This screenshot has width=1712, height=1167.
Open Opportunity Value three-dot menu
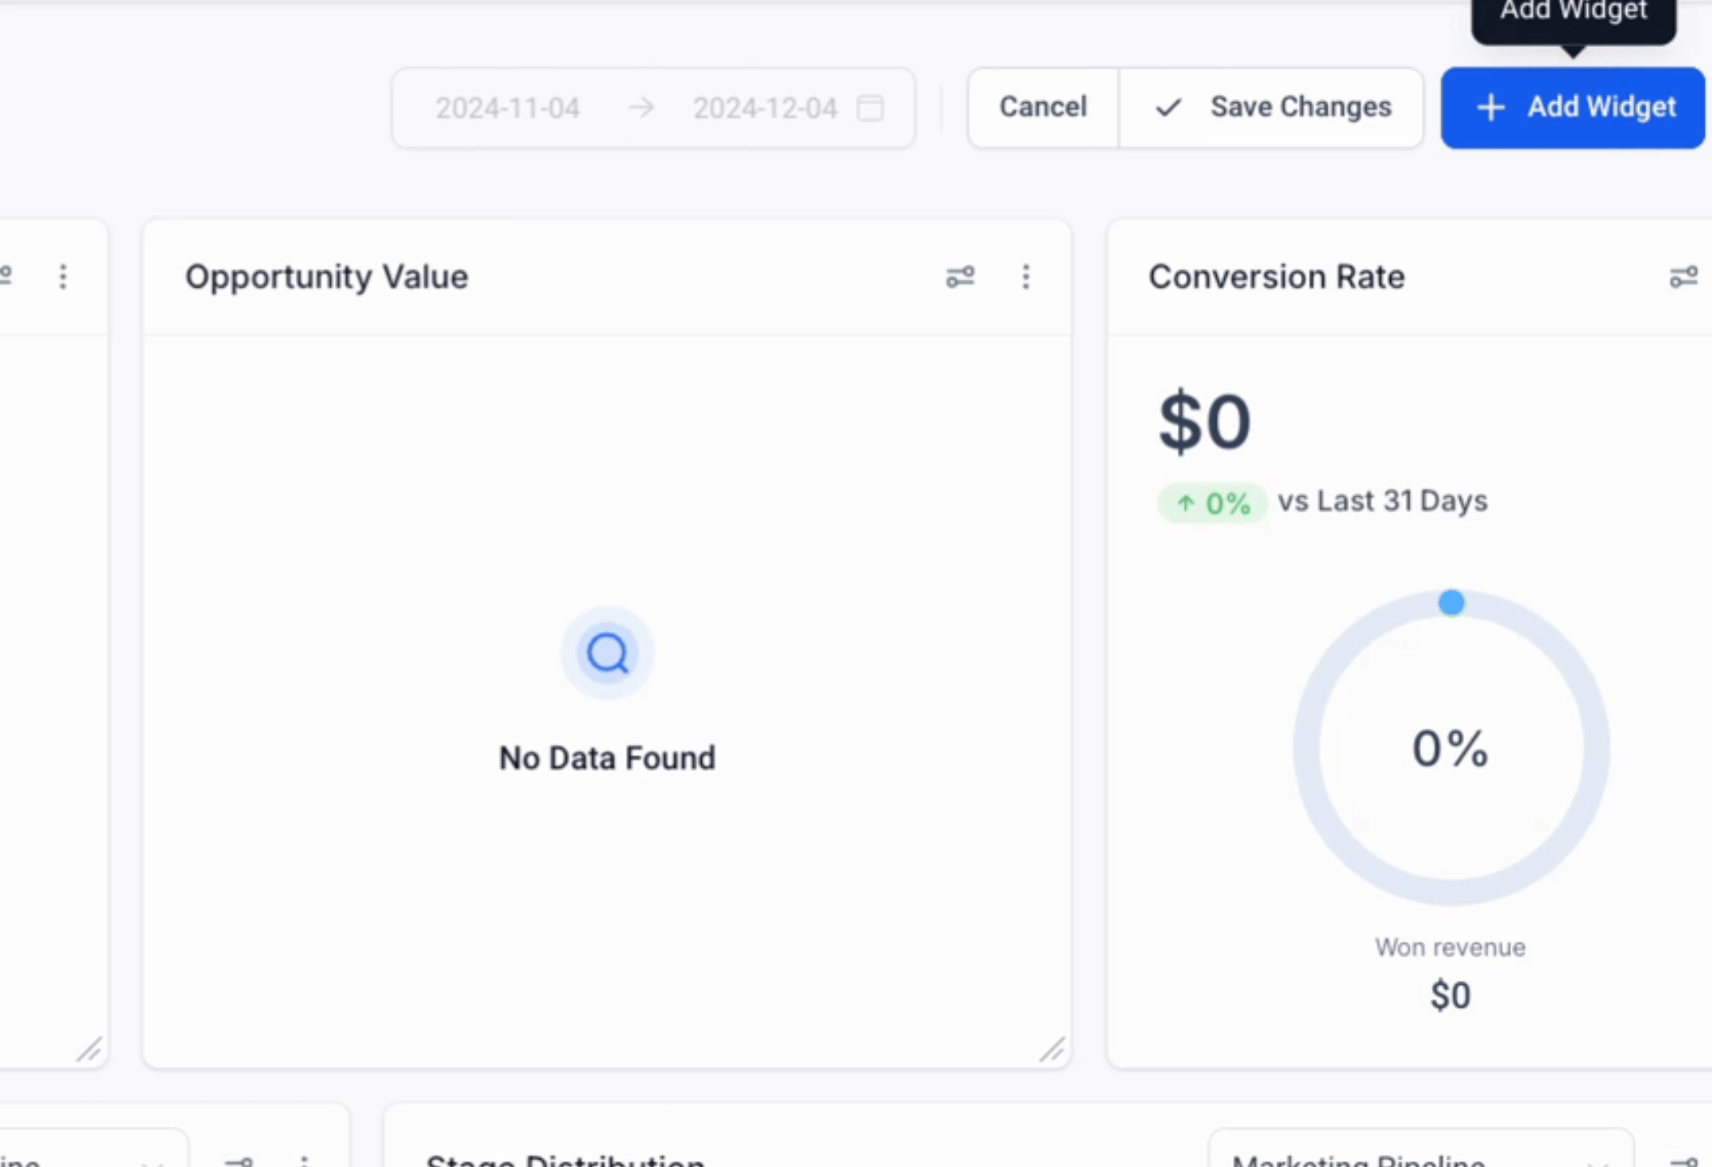click(x=1025, y=277)
